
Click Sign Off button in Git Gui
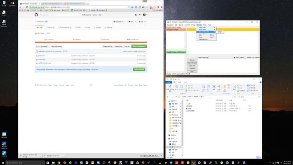(192, 66)
